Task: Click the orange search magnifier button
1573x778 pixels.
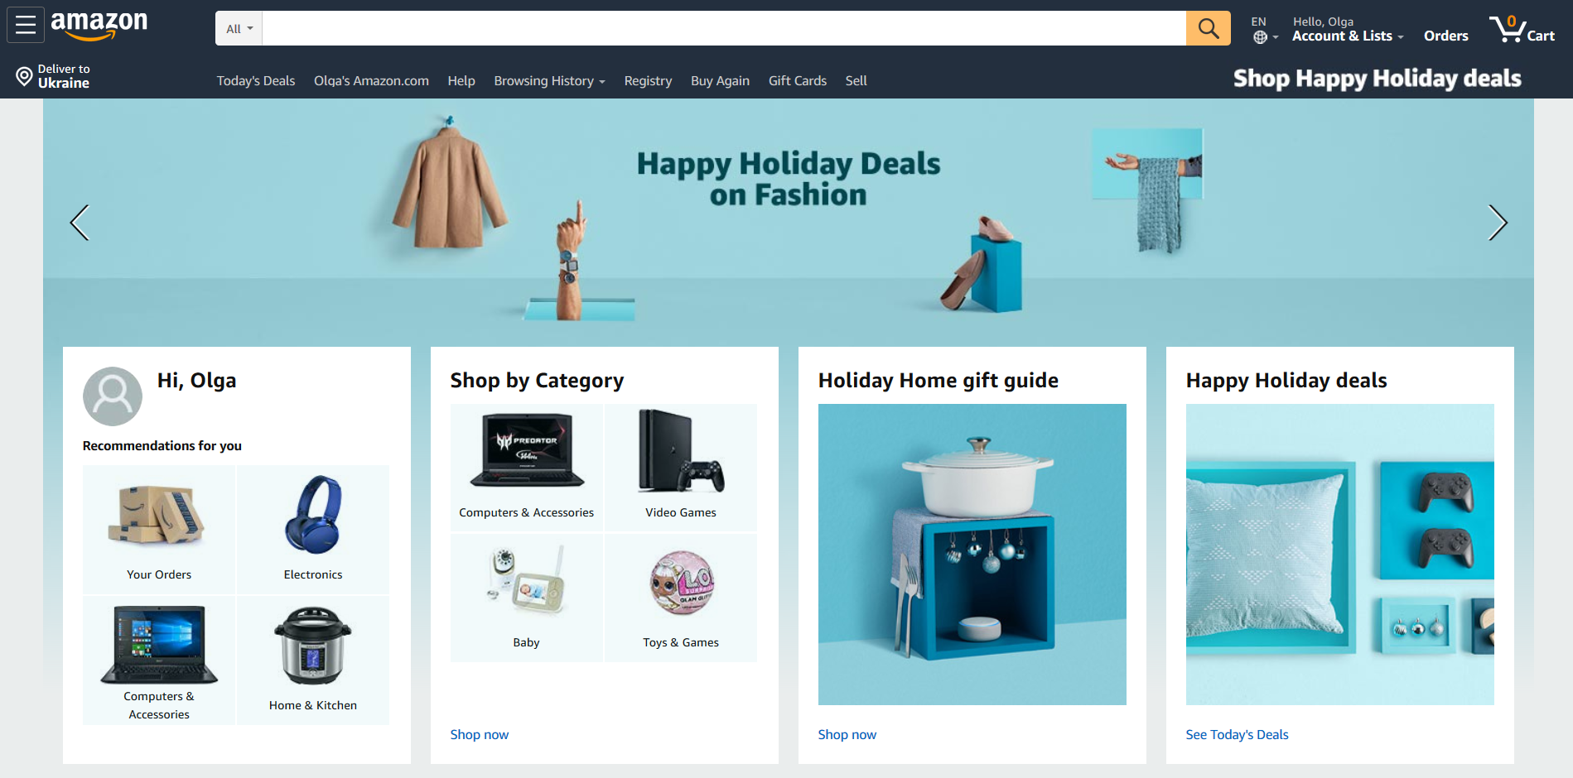Action: [x=1208, y=28]
